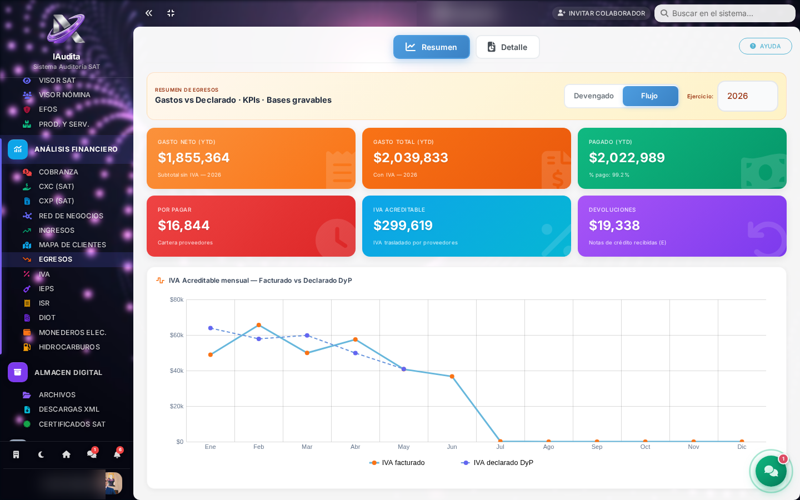Select the Flujo toggle option

650,96
